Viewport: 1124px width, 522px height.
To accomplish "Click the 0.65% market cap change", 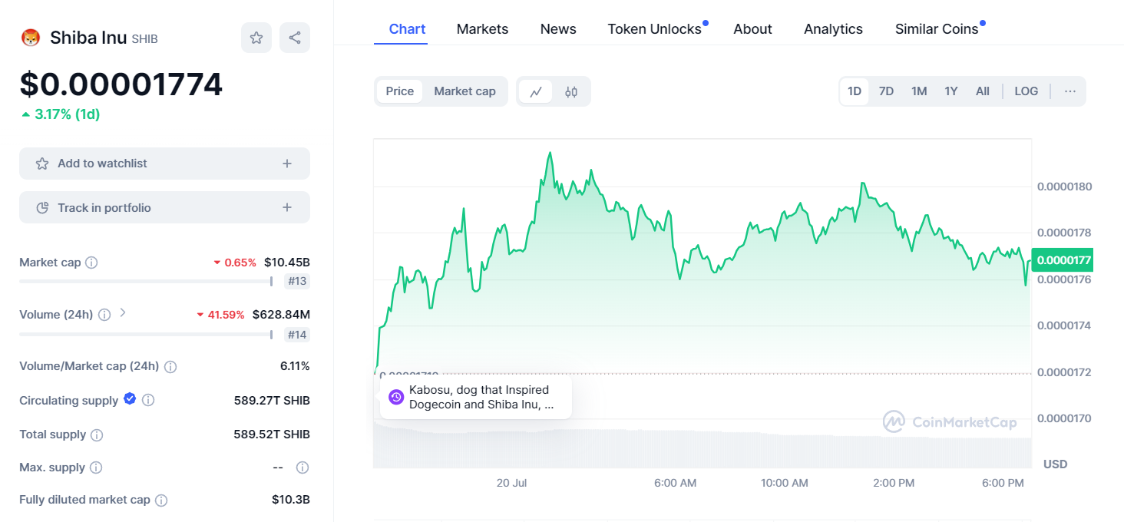I will (x=235, y=263).
